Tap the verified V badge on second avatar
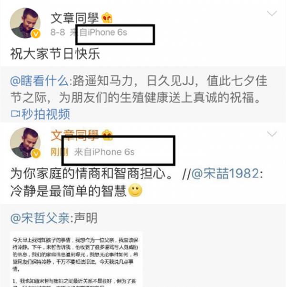Viewport: 286px width, 287px height. tap(36, 154)
